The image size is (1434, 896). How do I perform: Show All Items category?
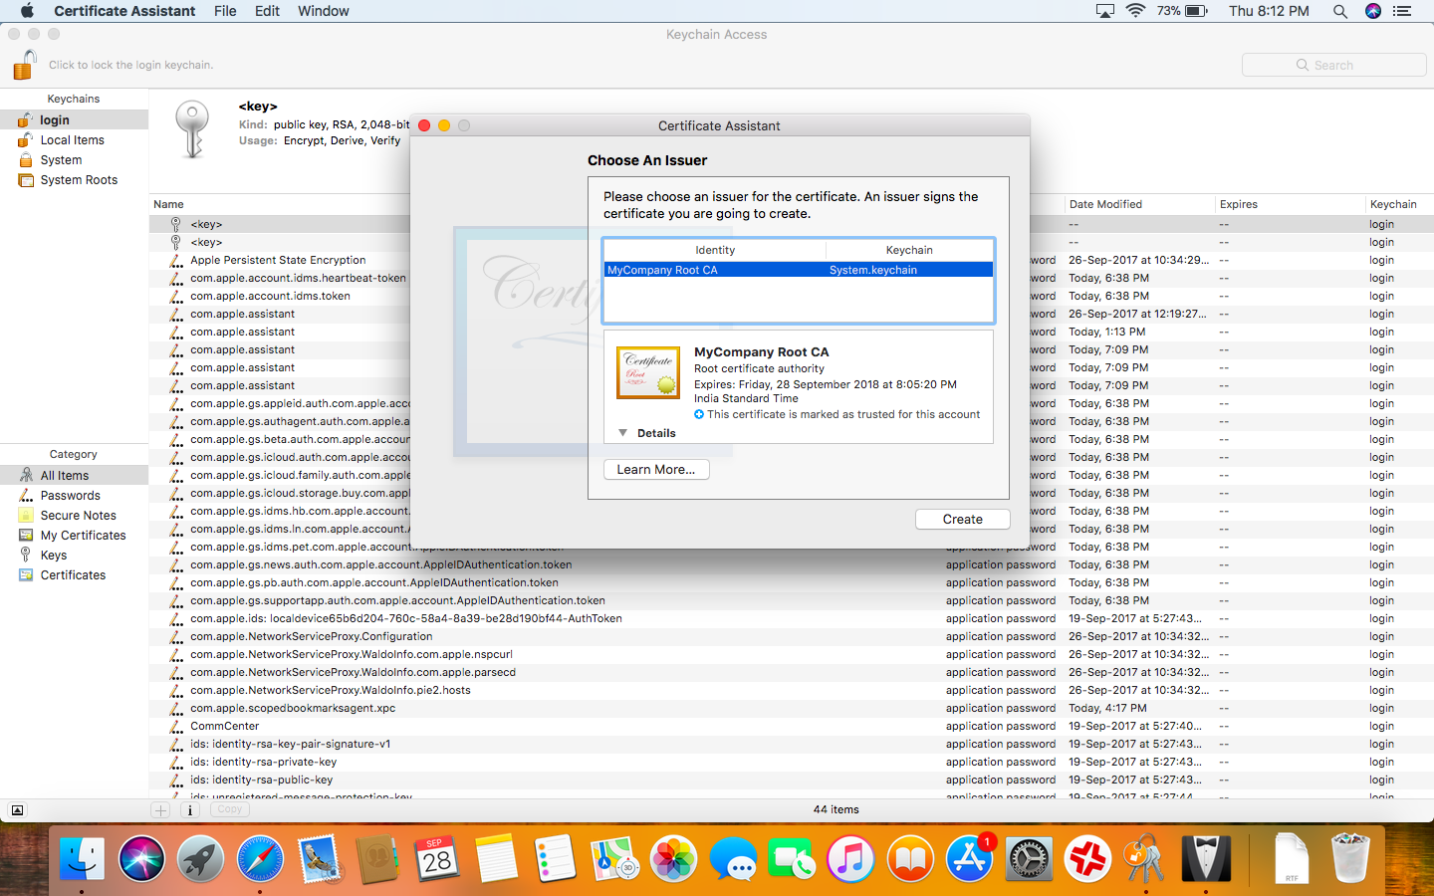[x=74, y=476]
